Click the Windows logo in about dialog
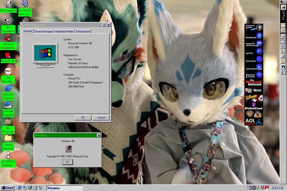This screenshot has width=287, height=191. (69, 149)
